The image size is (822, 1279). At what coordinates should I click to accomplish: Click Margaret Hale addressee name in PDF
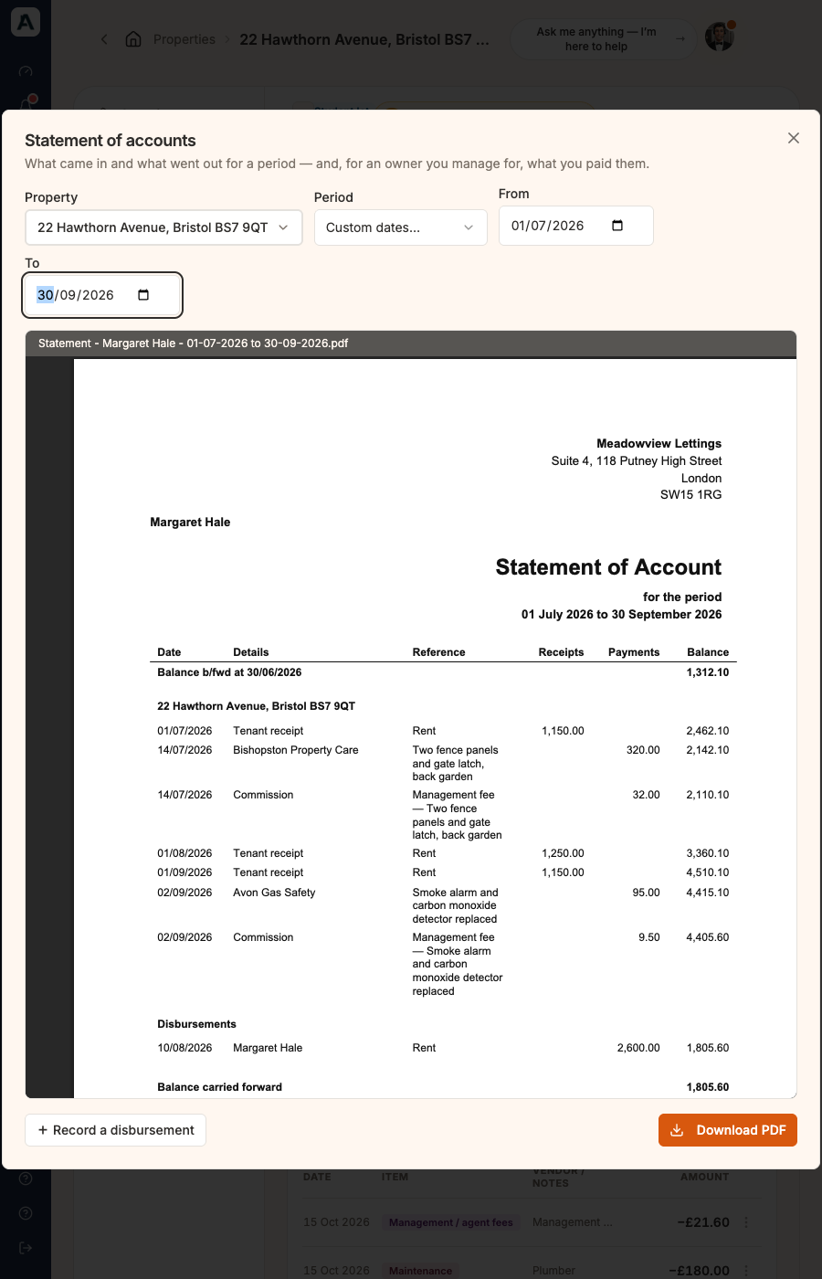[190, 523]
